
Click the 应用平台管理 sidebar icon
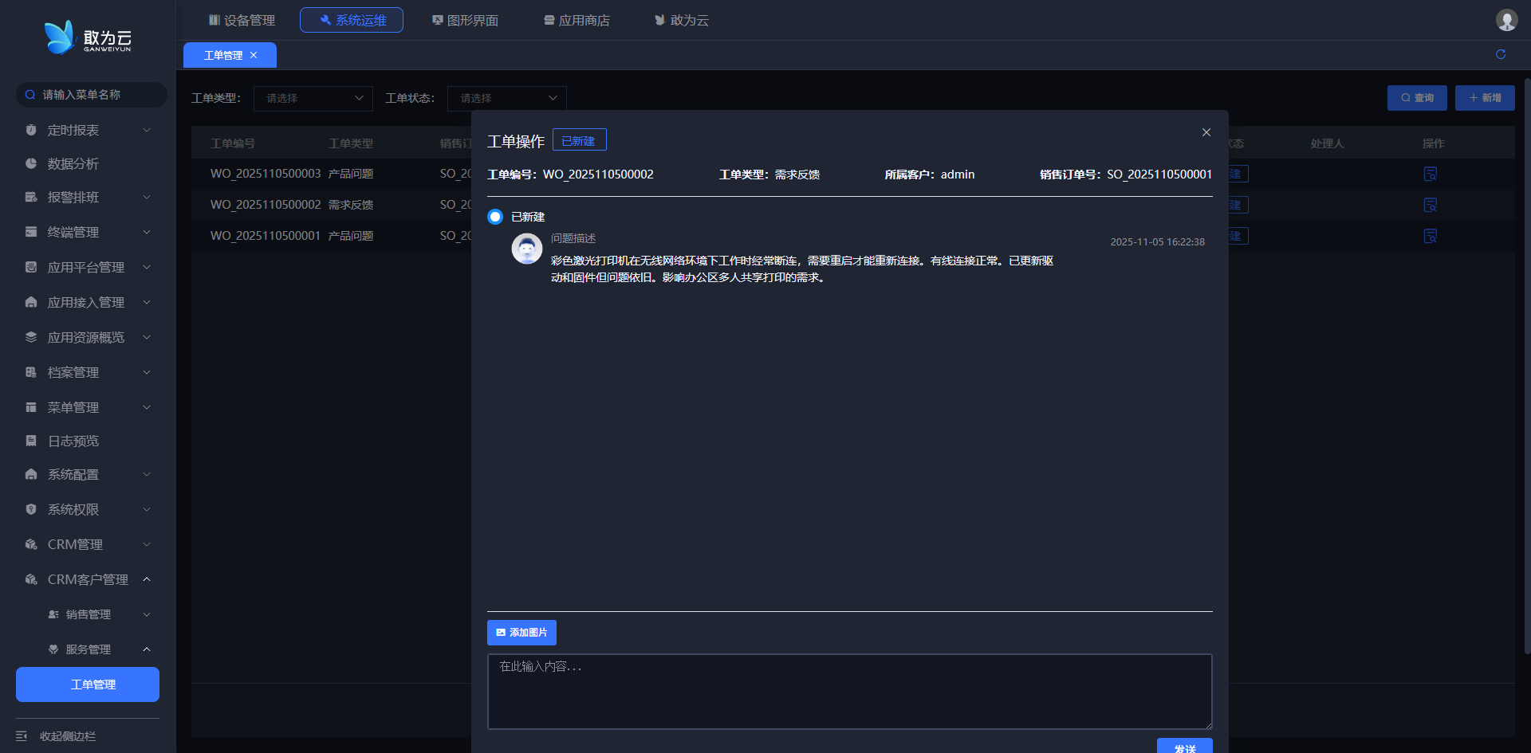coord(31,267)
